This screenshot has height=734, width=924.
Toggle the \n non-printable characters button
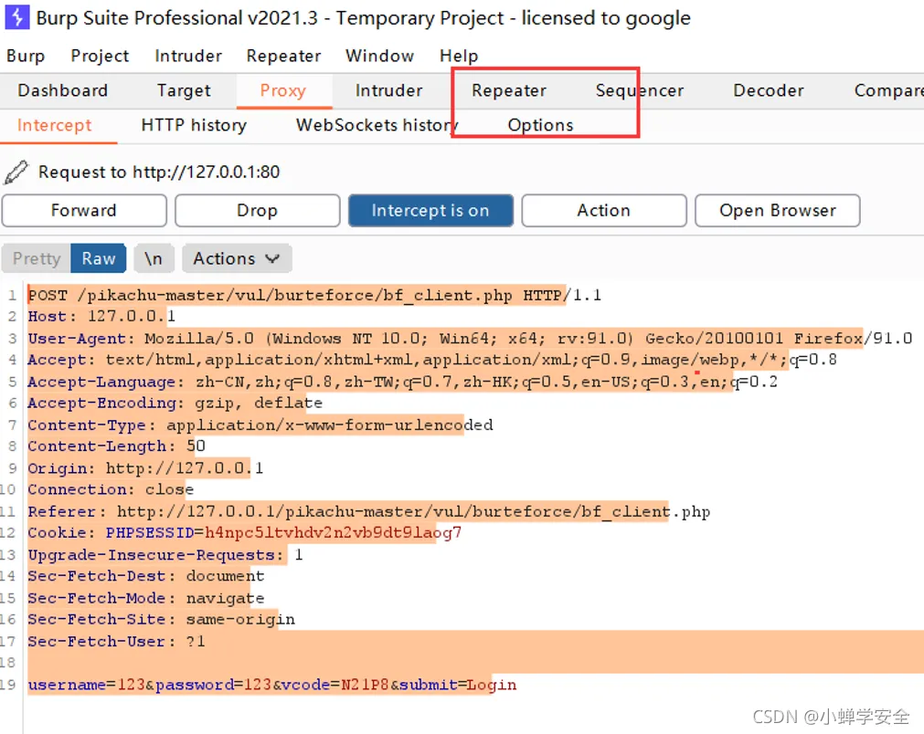coord(154,258)
